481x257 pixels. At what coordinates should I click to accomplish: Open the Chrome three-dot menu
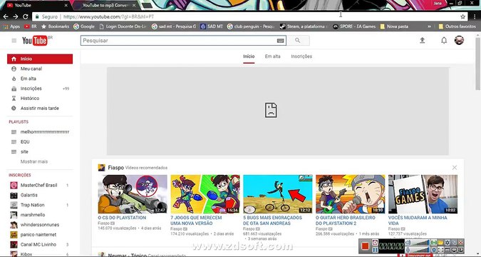(x=475, y=16)
